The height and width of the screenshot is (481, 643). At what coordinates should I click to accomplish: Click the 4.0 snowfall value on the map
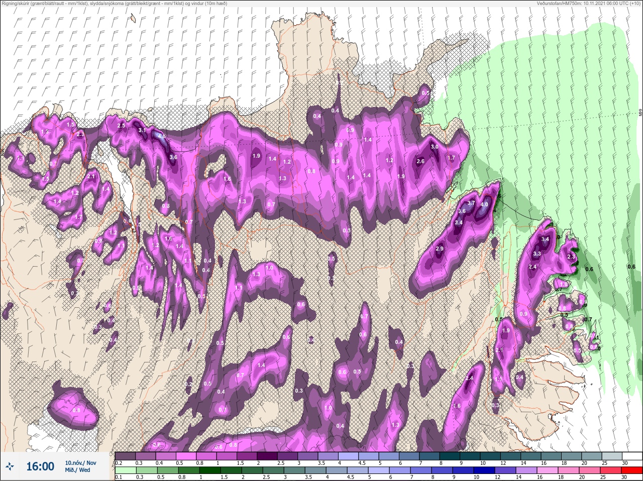pos(484,205)
